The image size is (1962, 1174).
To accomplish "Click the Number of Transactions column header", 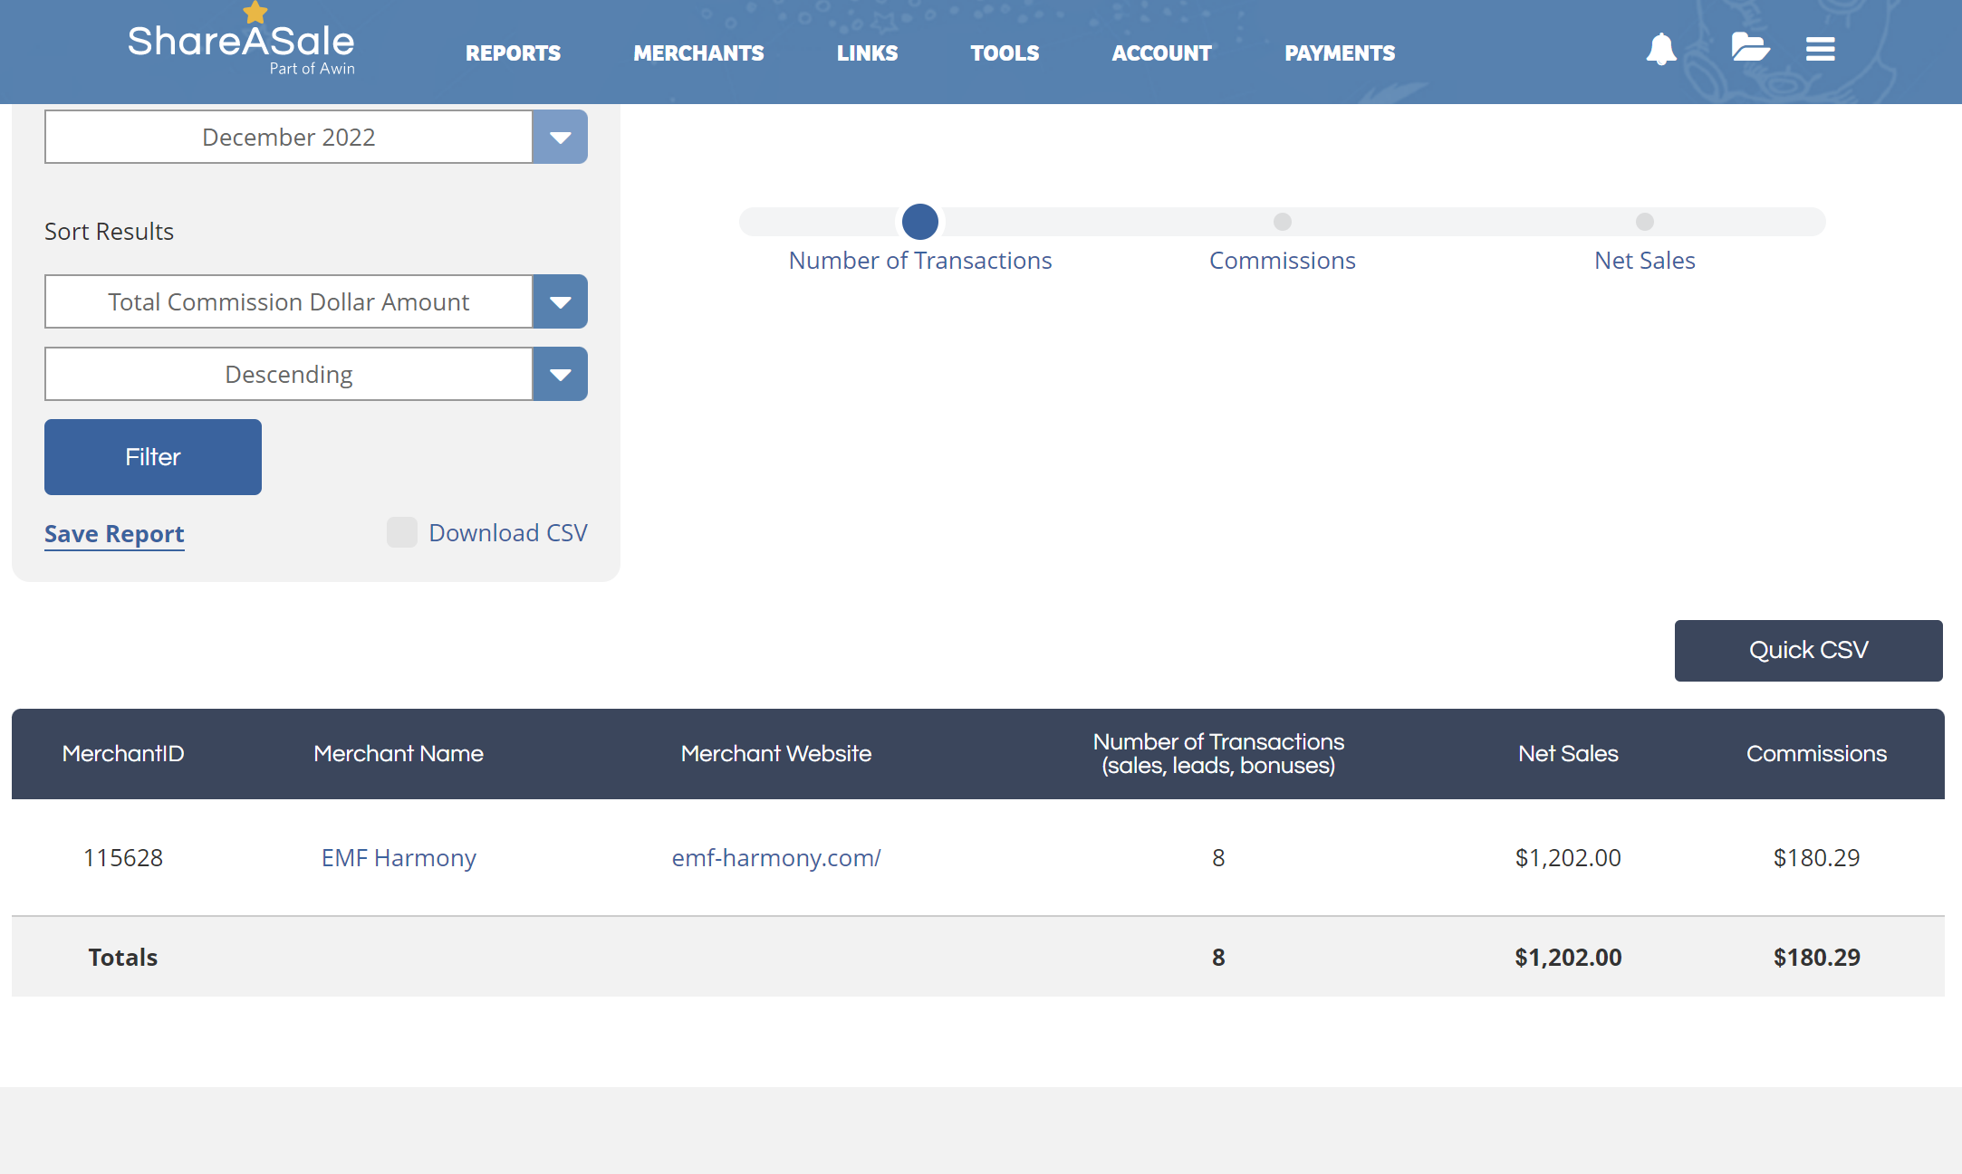I will point(1218,754).
